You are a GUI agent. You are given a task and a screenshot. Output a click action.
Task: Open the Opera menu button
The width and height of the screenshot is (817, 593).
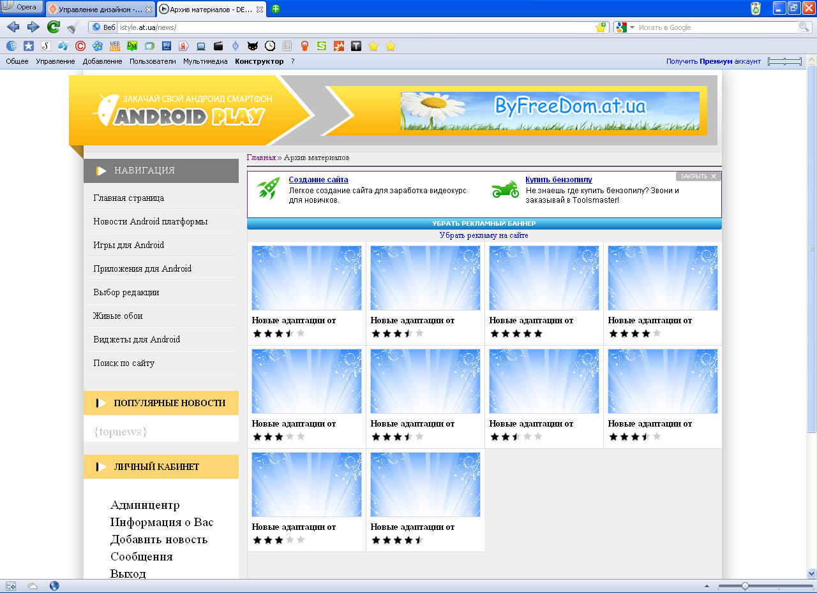tap(22, 7)
